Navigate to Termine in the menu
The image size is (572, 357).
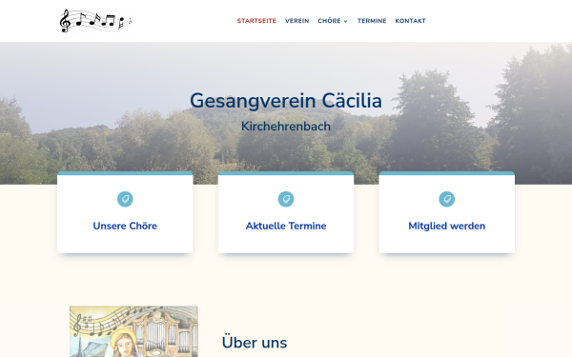click(372, 21)
